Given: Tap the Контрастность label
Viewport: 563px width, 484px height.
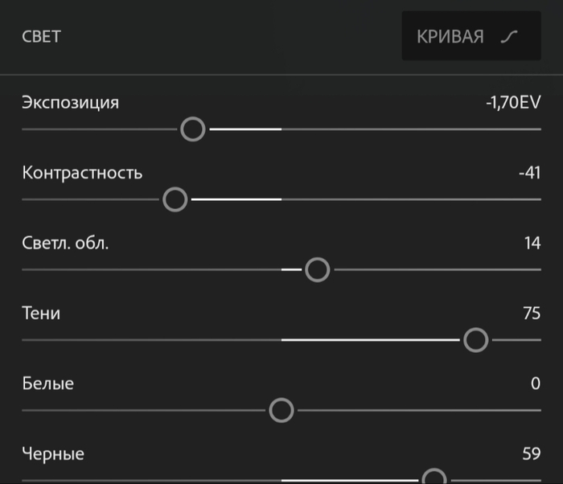Looking at the screenshot, I should point(82,173).
